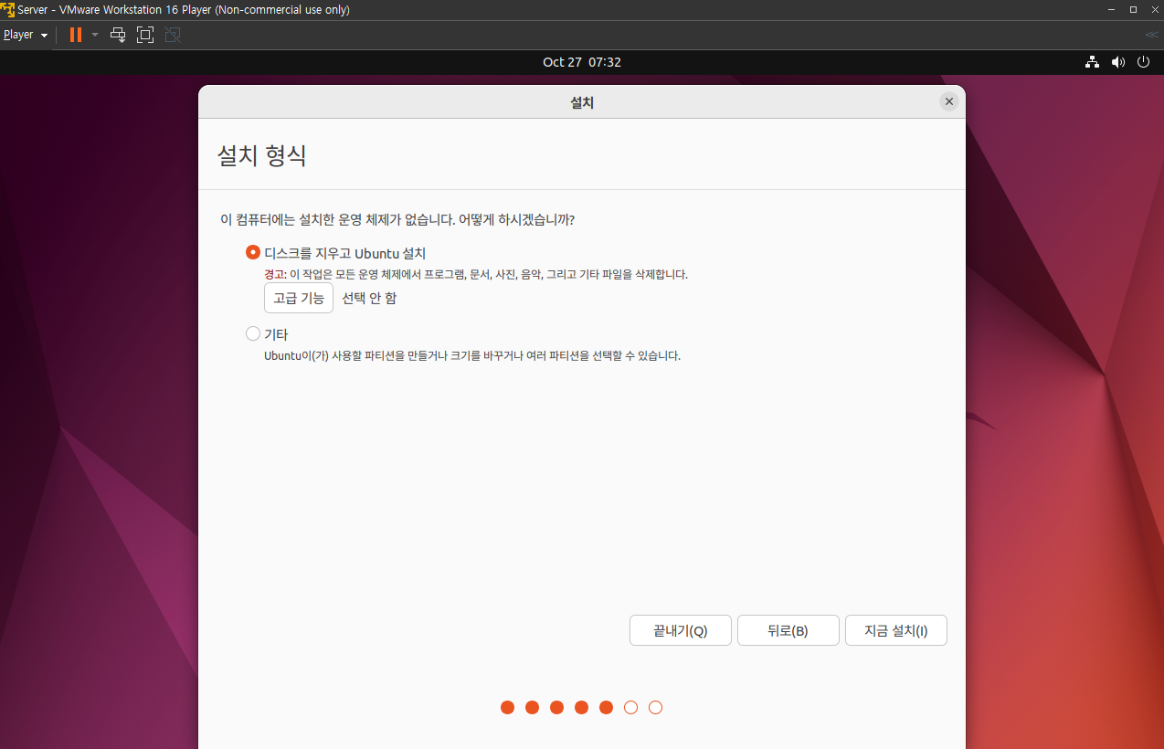Click the red '경고:' warning line
The width and height of the screenshot is (1164, 749).
coord(476,274)
